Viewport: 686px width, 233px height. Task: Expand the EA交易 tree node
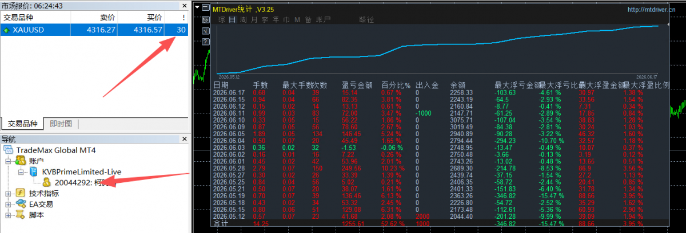[x=8, y=205]
